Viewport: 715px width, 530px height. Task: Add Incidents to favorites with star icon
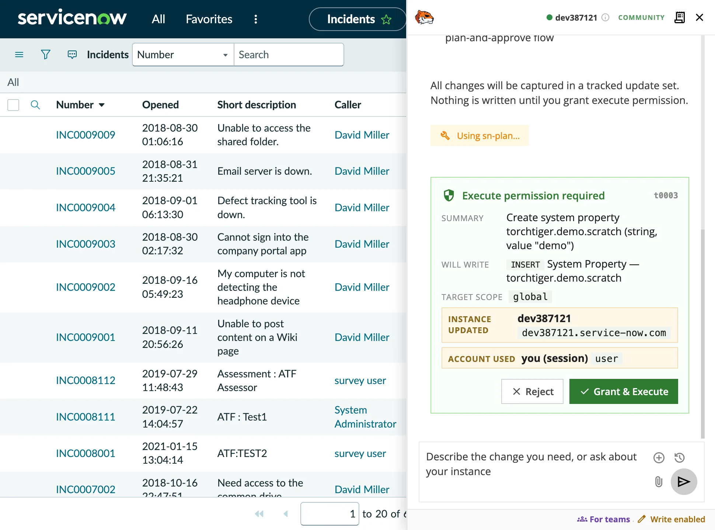click(386, 19)
